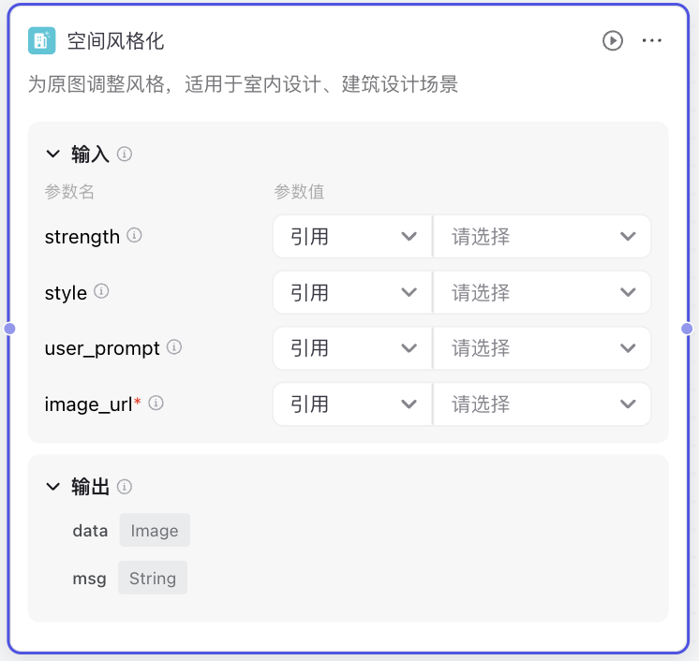Open the 请选择 value dropdown for strength
Viewport: 699px width, 661px height.
click(543, 237)
